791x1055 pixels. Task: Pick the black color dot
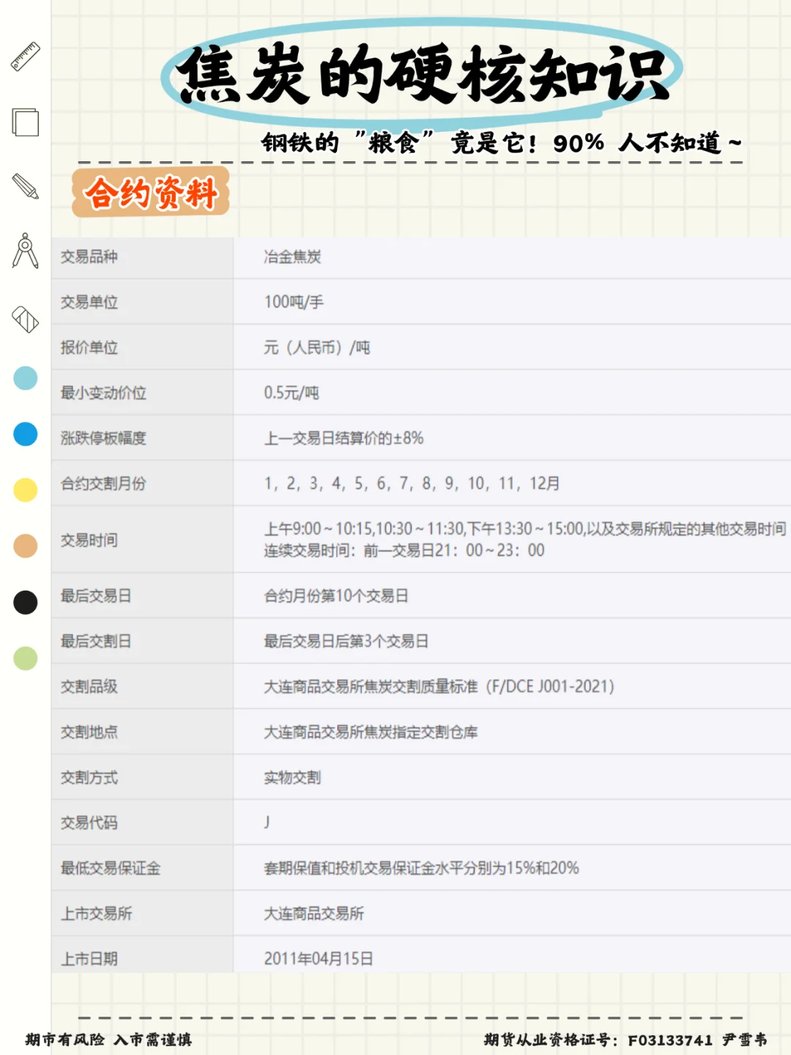pyautogui.click(x=26, y=602)
